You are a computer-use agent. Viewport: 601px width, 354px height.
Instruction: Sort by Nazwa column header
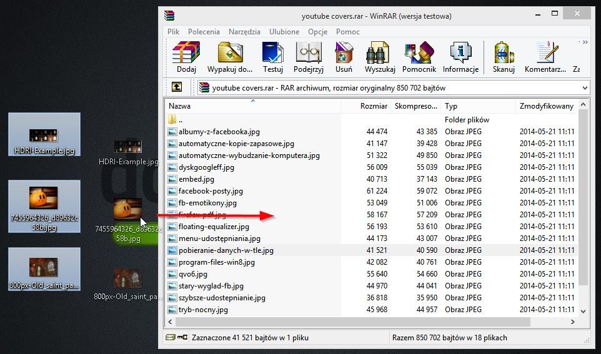[x=253, y=106]
